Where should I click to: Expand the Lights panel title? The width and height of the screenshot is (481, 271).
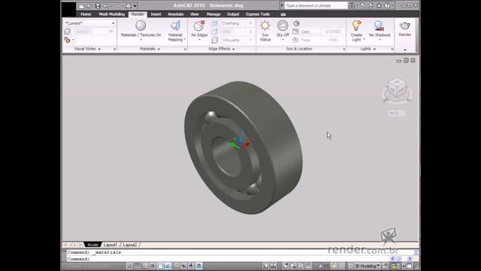click(x=368, y=49)
